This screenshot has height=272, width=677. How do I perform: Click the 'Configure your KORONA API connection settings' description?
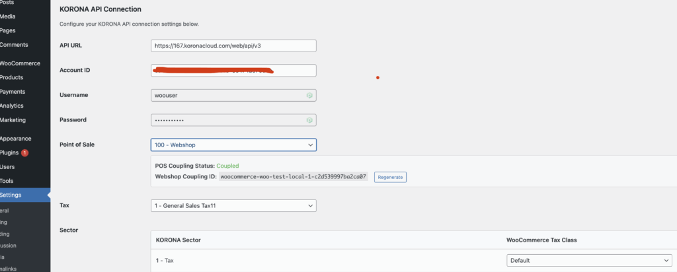[129, 24]
